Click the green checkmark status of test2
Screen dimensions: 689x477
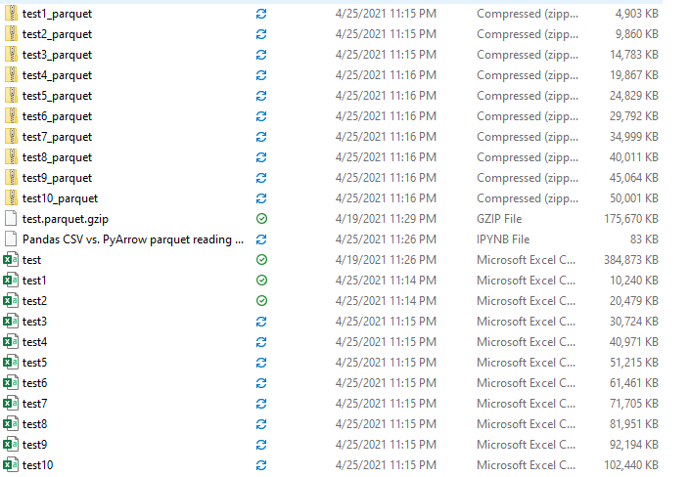[x=261, y=301]
